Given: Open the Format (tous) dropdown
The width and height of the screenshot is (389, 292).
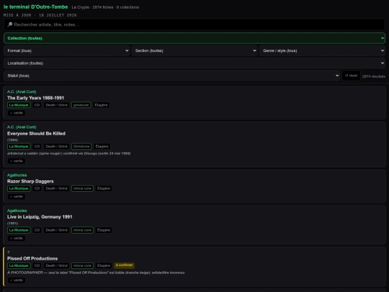Looking at the screenshot, I should [x=67, y=50].
